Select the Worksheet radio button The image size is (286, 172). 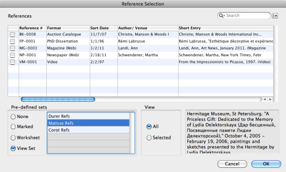[x=13, y=138]
